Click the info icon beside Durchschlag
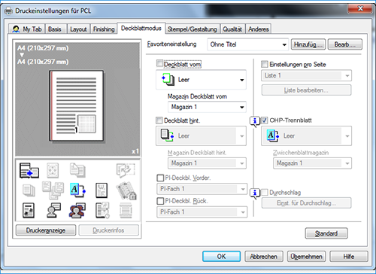This screenshot has width=376, height=274. click(255, 193)
